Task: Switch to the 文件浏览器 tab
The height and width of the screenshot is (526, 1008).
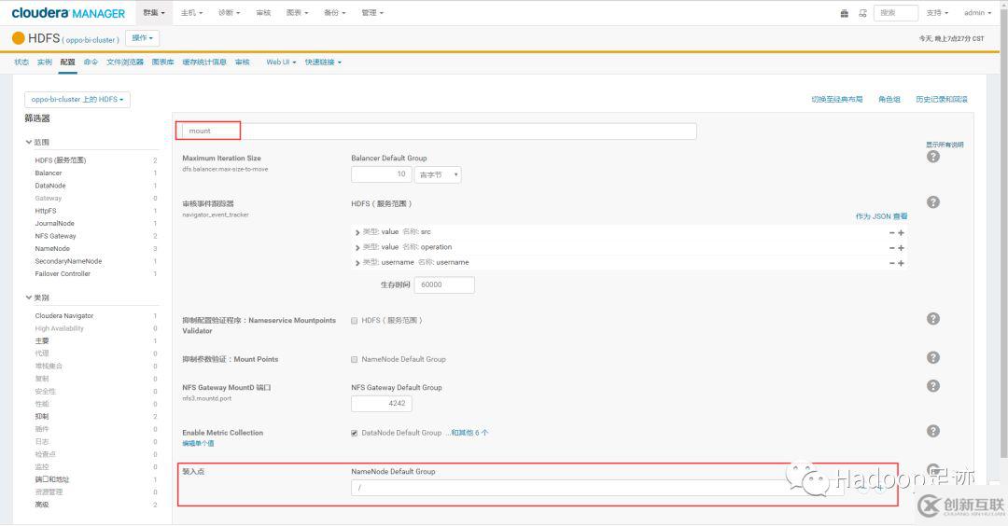Action: click(125, 62)
